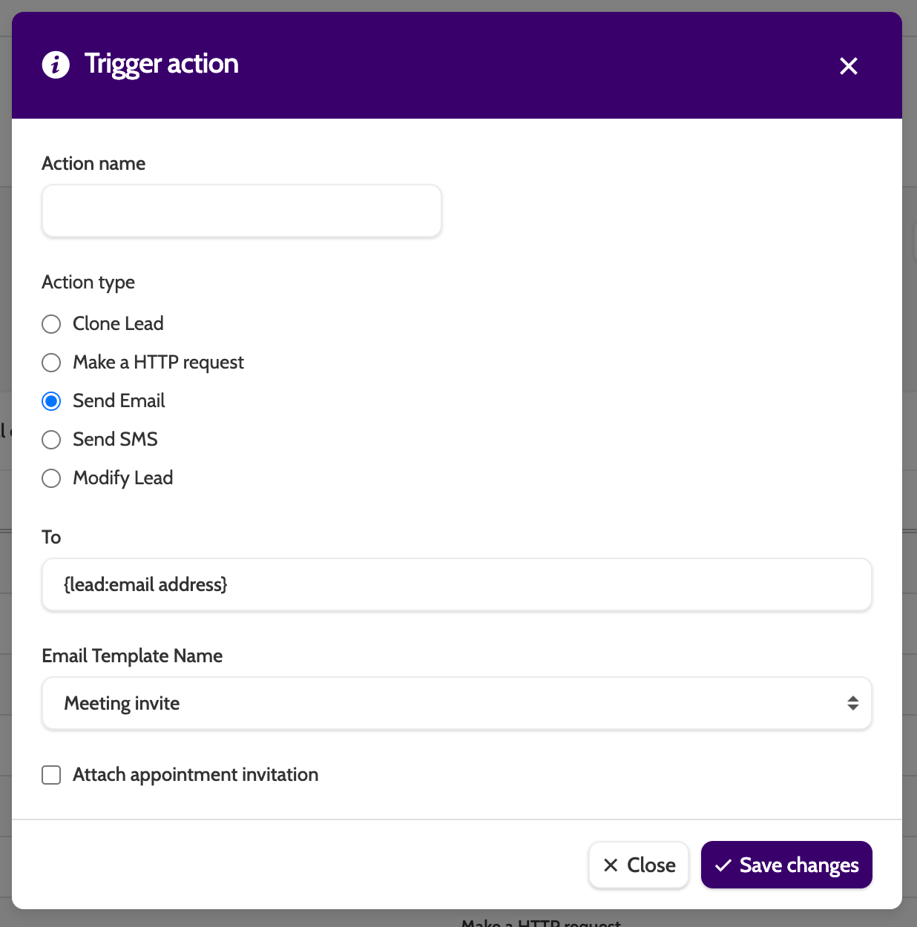Click into the Action name text field
The height and width of the screenshot is (927, 917).
point(242,211)
